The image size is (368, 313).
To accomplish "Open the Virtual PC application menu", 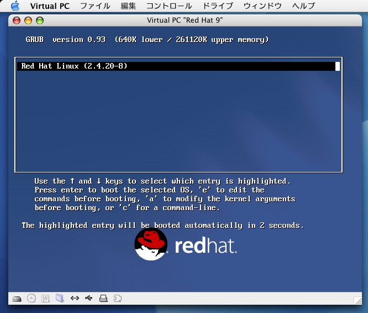I will pos(50,6).
